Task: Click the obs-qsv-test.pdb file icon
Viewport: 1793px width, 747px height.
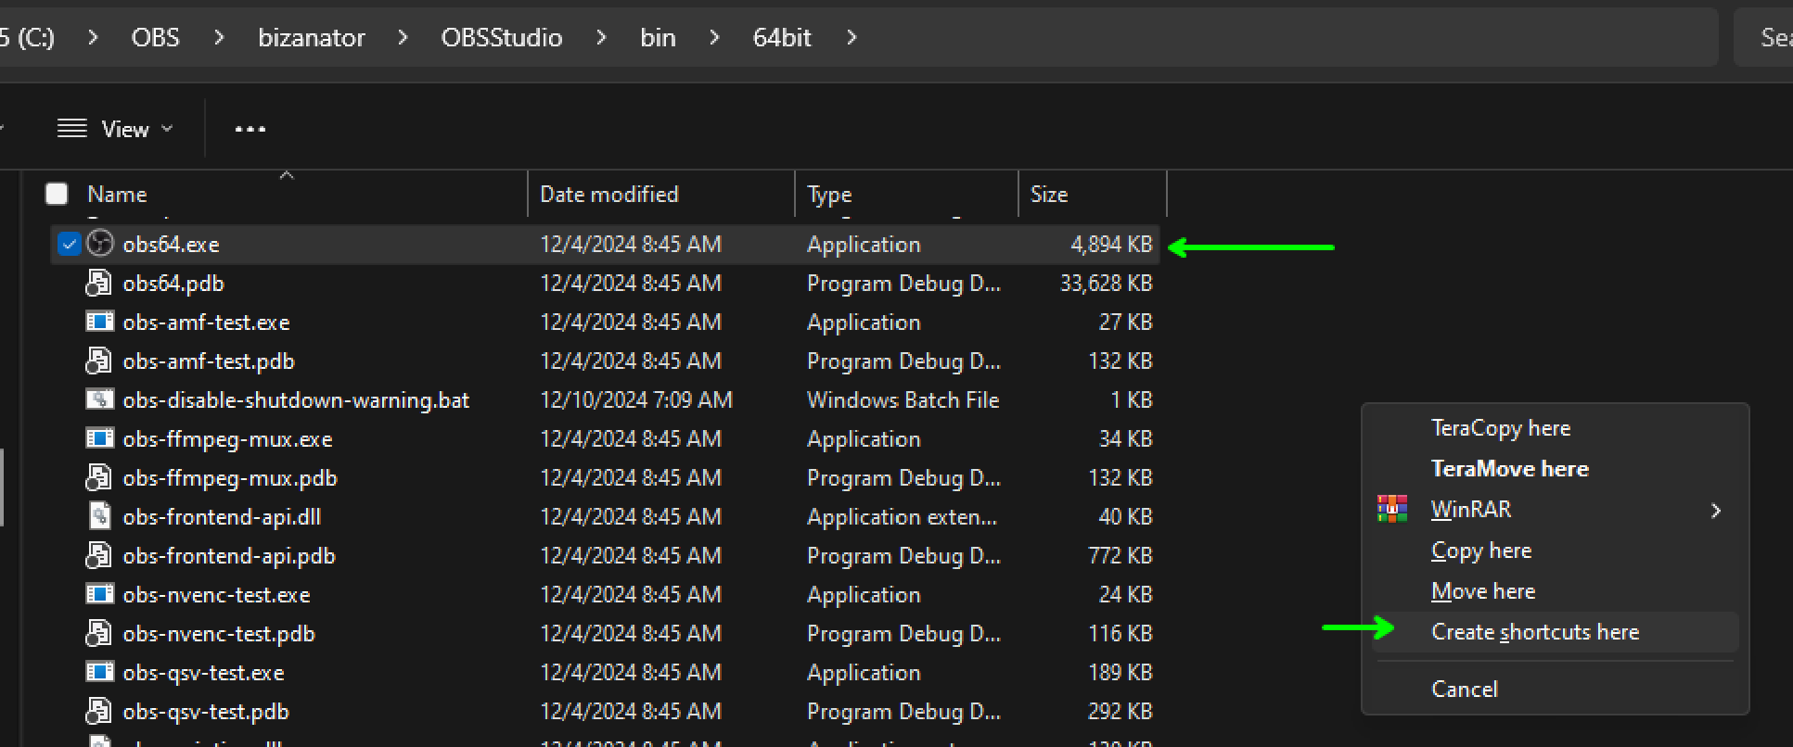Action: coord(99,712)
